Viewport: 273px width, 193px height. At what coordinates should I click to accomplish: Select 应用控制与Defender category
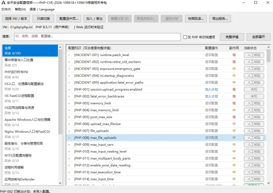pyautogui.click(x=30, y=181)
